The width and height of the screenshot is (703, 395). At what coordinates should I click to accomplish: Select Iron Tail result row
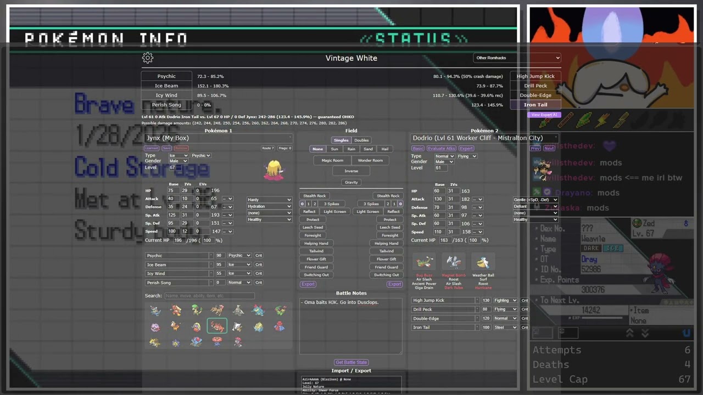tap(535, 104)
